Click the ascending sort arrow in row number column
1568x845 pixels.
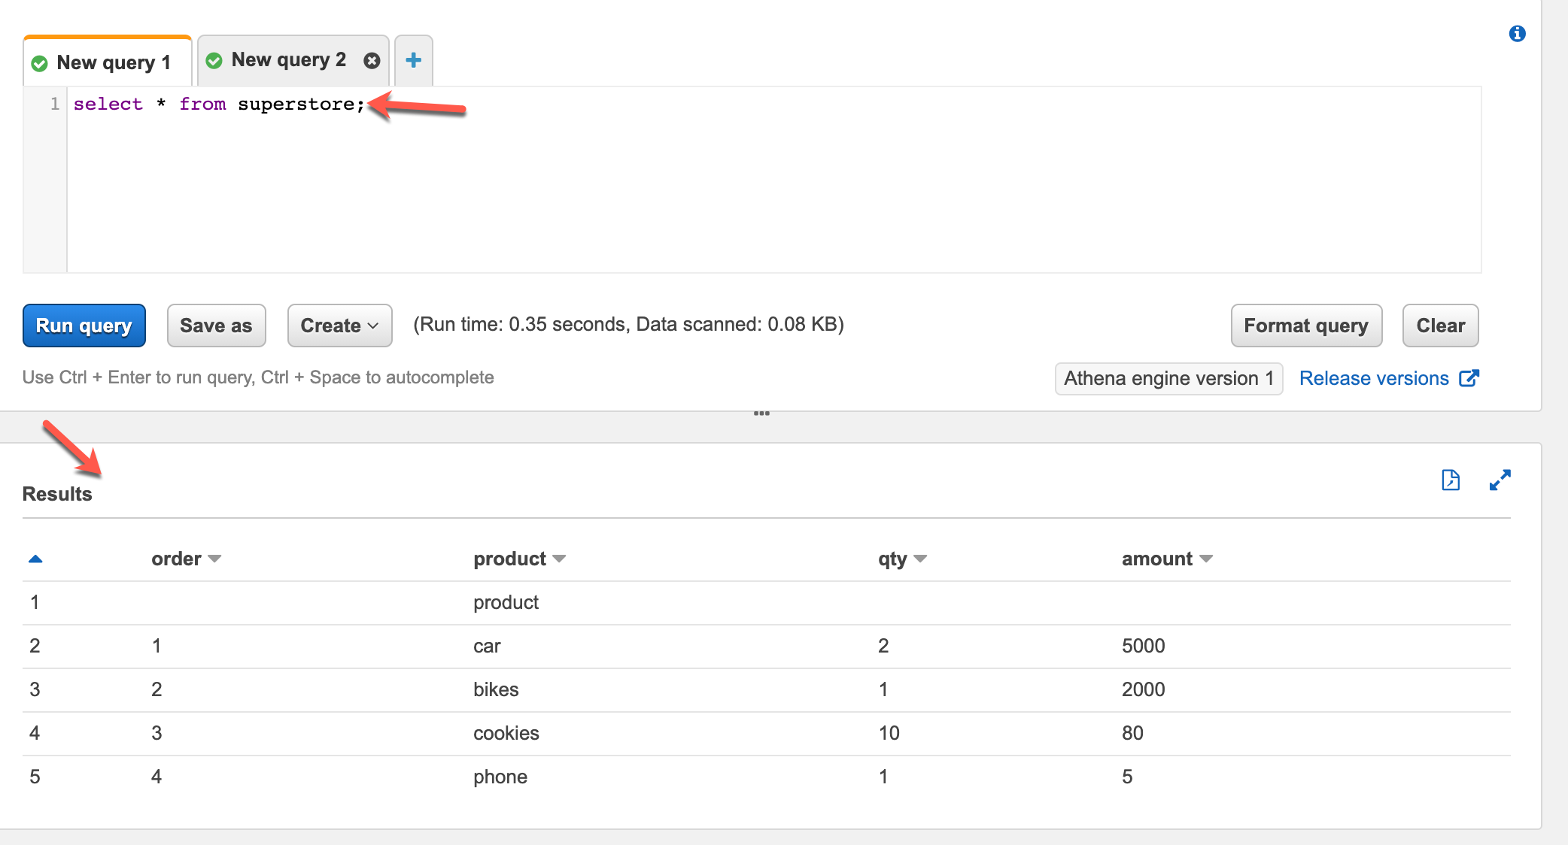35,559
